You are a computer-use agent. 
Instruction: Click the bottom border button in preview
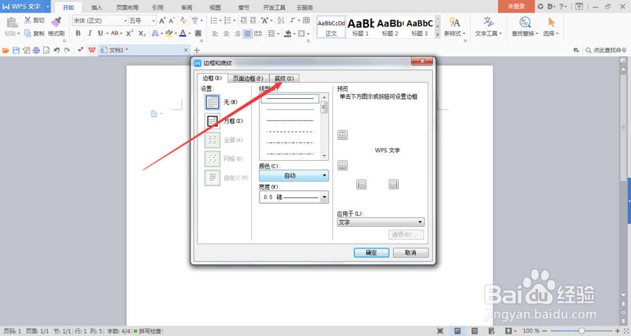pos(343,165)
